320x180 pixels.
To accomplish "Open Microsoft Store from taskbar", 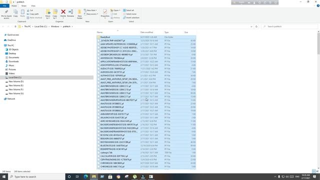I will click(110, 176).
